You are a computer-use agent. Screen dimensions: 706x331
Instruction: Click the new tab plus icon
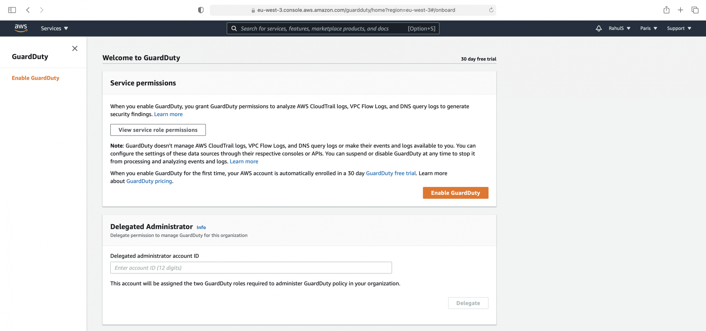(x=680, y=10)
